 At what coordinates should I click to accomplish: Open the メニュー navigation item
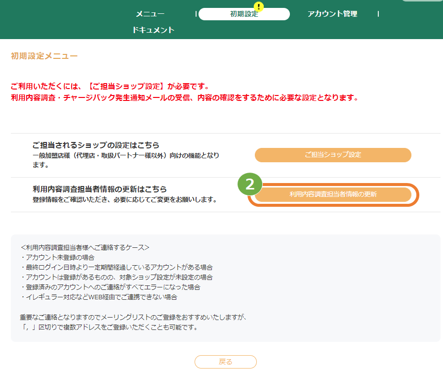(150, 14)
